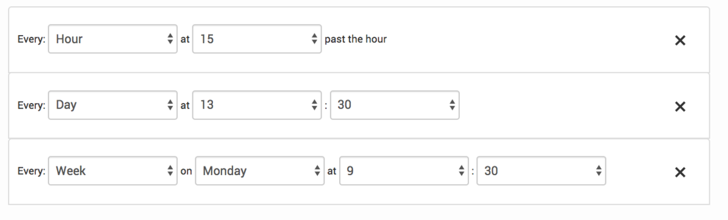Screen dimensions: 728x220
Task: Click the 'at' label before the 13 dropdown
Action: [x=185, y=106]
